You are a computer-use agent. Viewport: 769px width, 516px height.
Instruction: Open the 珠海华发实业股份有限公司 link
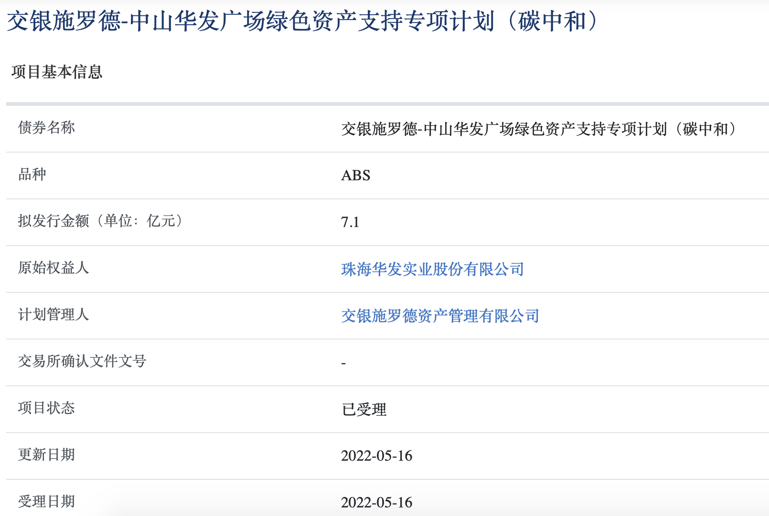click(432, 268)
